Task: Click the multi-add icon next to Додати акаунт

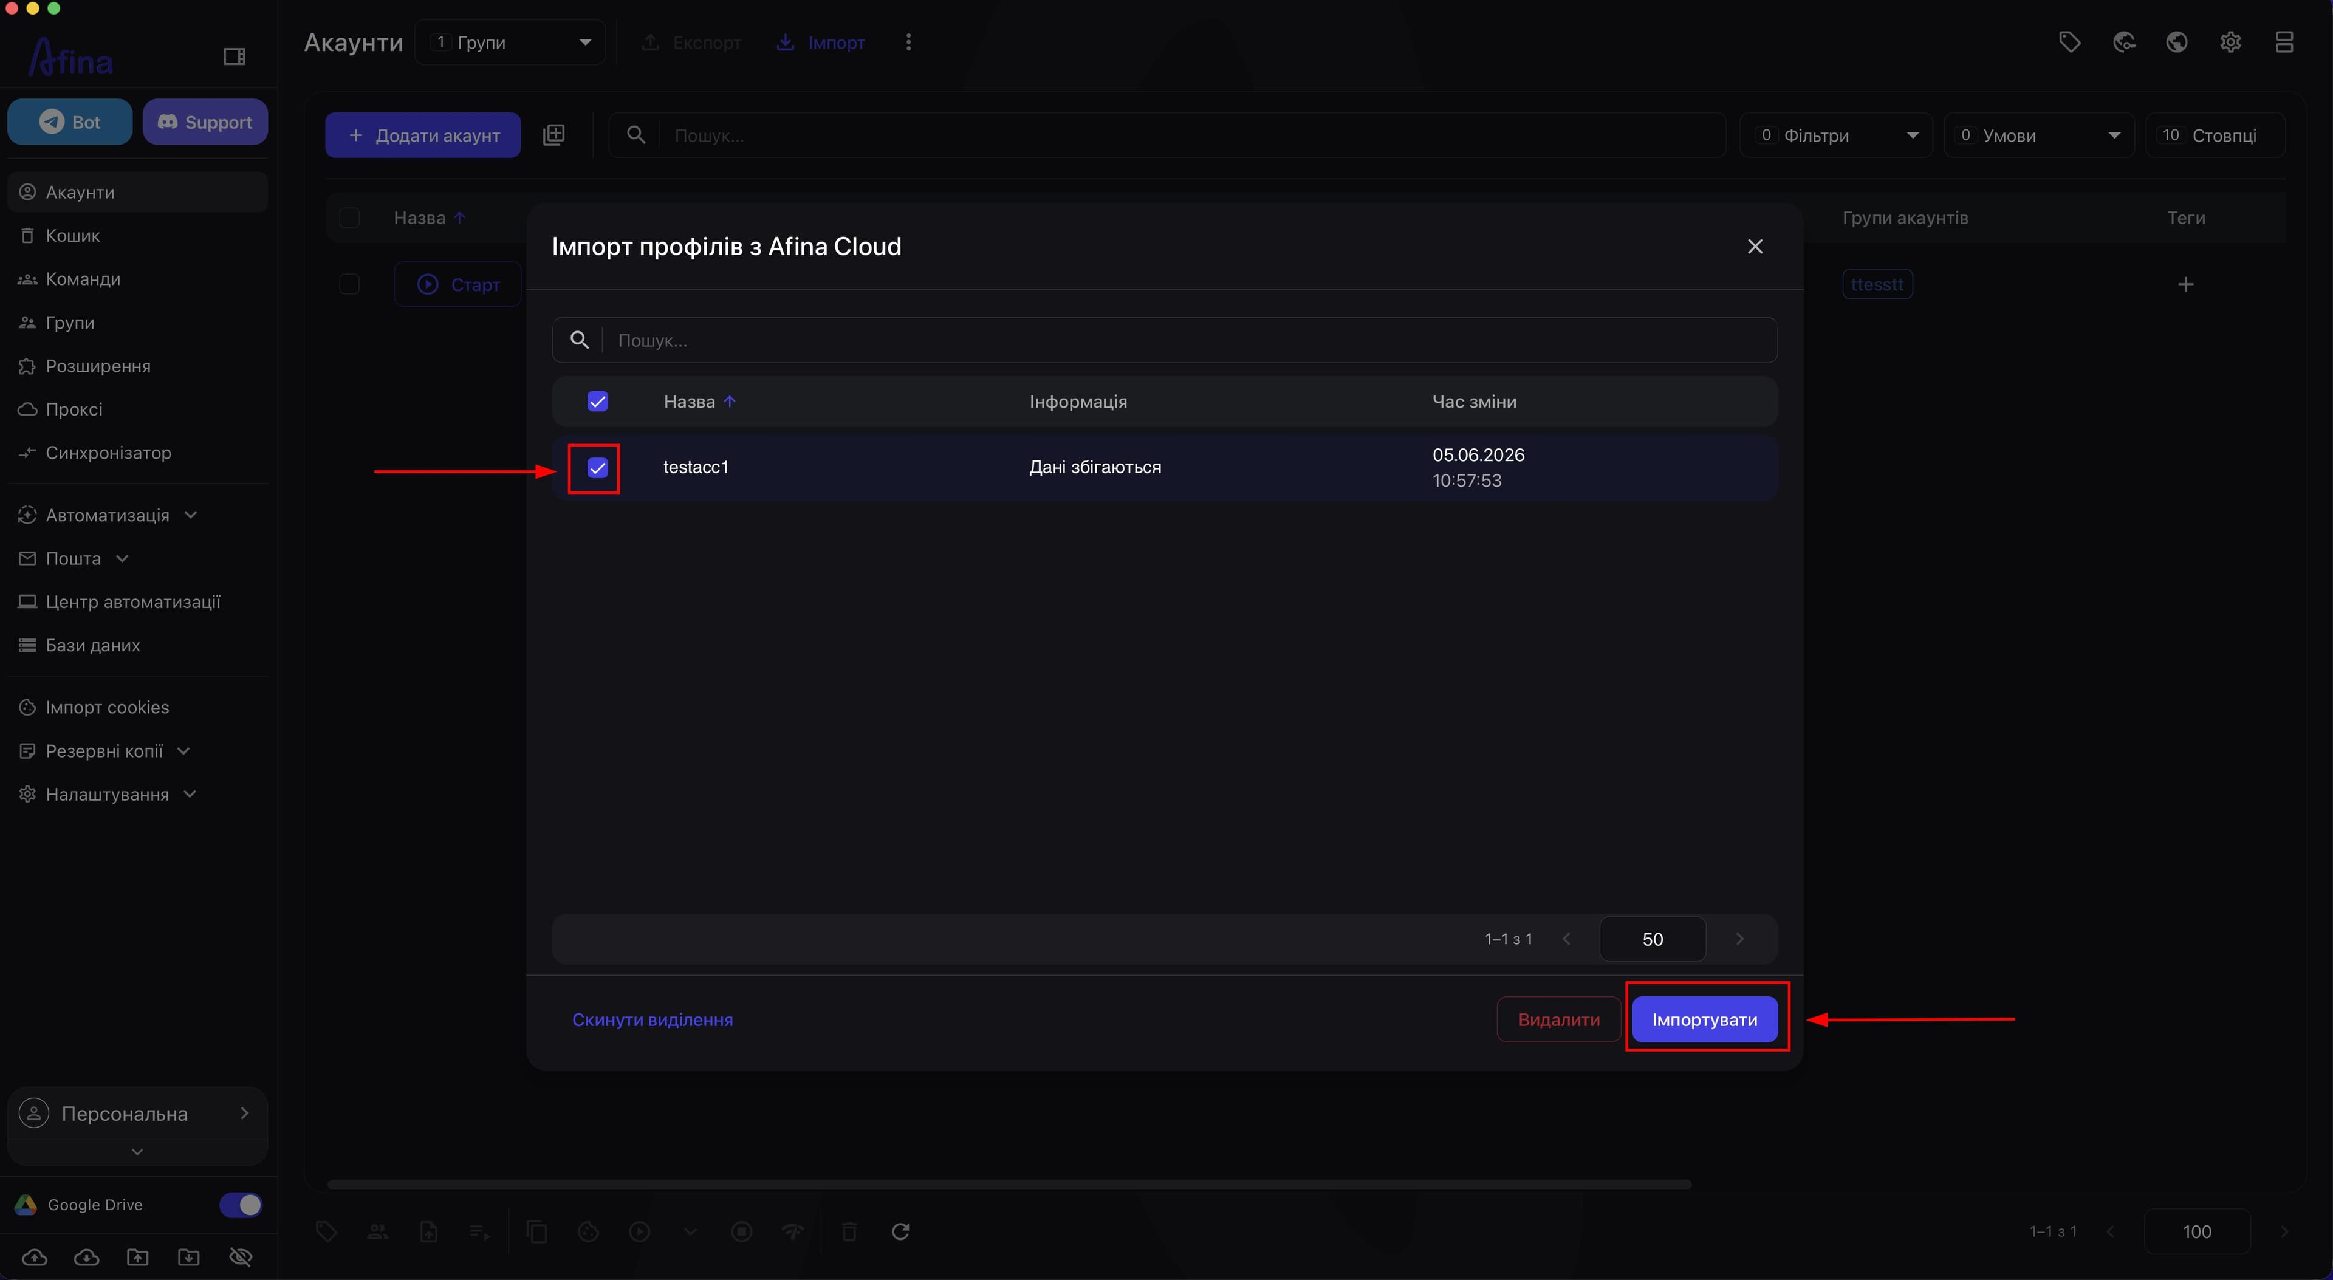Action: 553,135
